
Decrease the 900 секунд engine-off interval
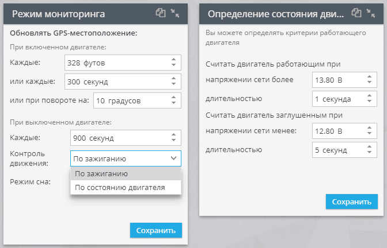[173, 140]
